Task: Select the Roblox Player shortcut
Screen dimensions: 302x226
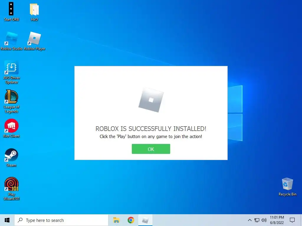Action: [x=35, y=41]
